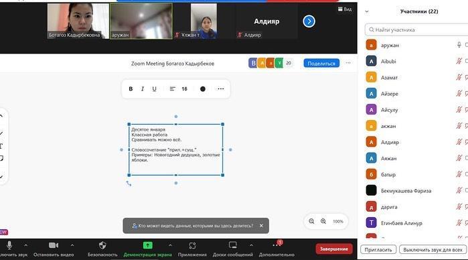This screenshot has height=260, width=468.
Task: Collapse the Участники panel chevron
Action: [367, 11]
